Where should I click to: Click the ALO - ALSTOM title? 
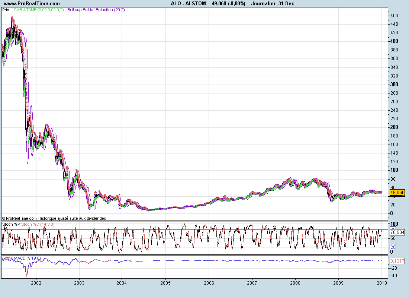point(189,3)
